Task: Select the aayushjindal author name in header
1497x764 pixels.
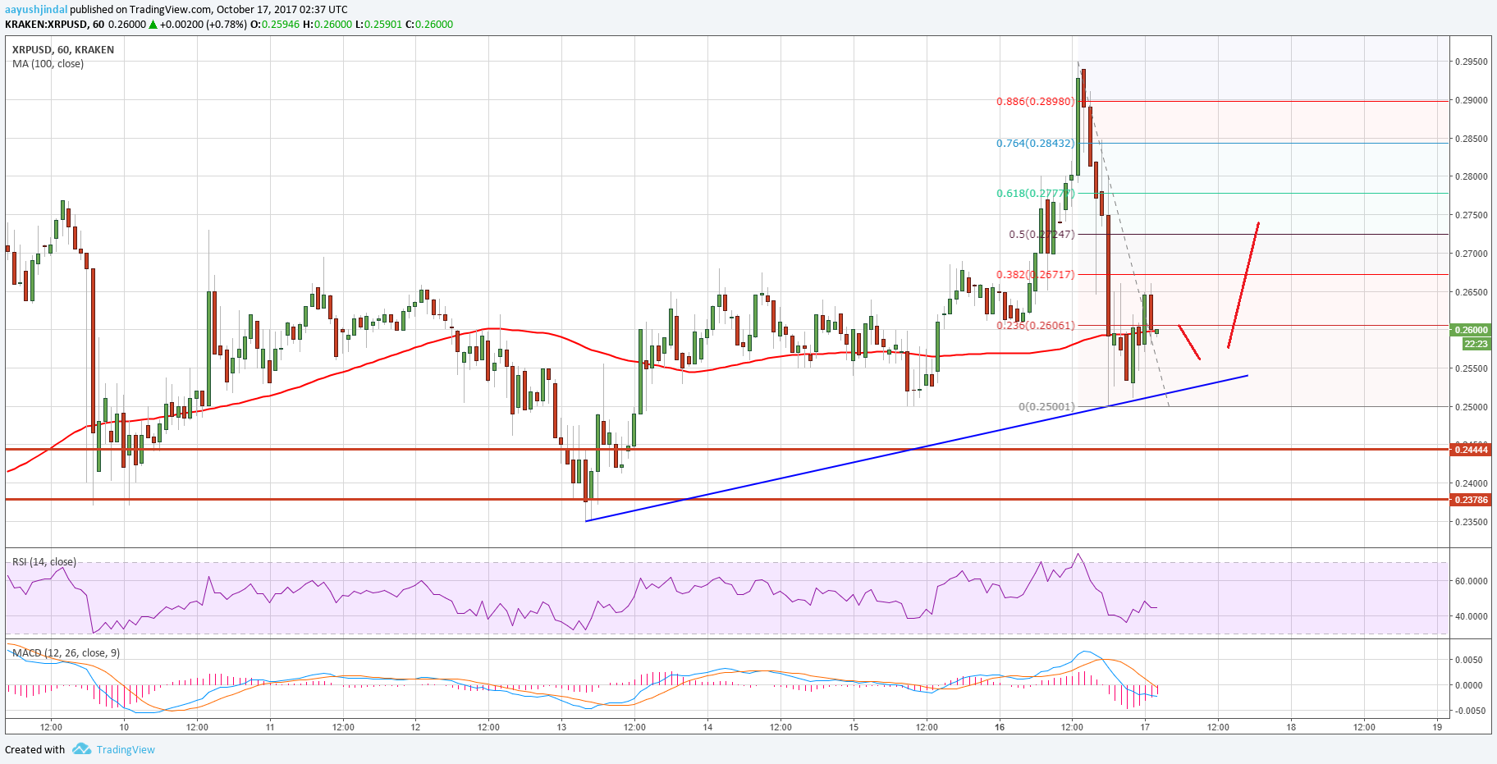Action: click(36, 10)
